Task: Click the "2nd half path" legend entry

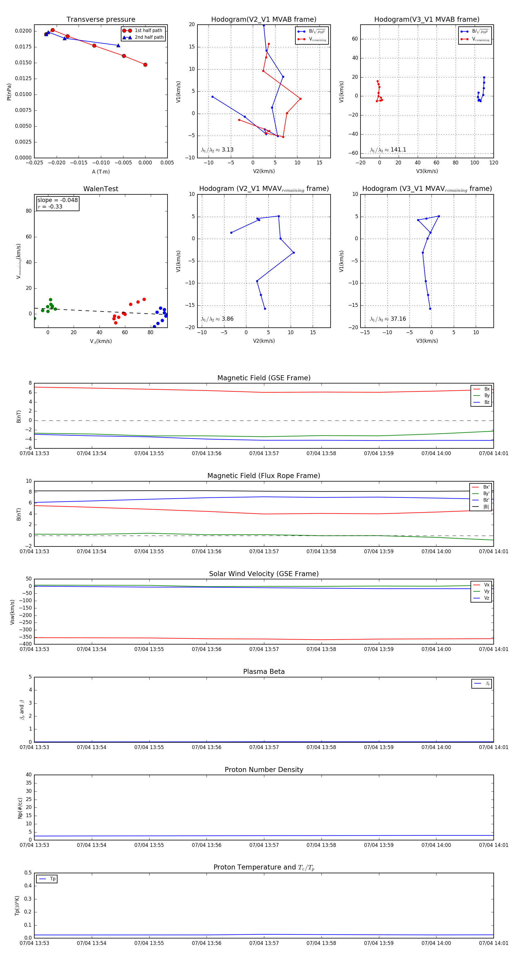Action: pos(143,37)
